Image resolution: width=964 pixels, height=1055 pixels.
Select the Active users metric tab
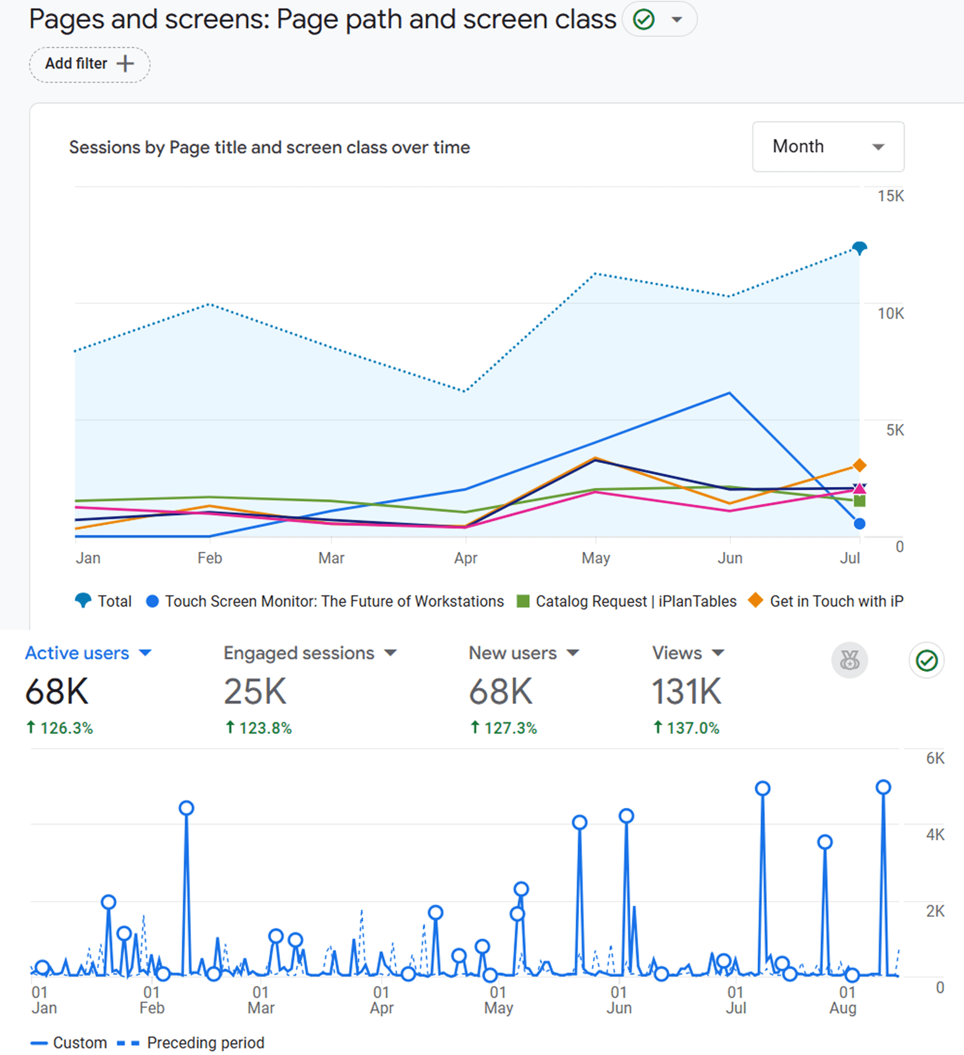88,652
